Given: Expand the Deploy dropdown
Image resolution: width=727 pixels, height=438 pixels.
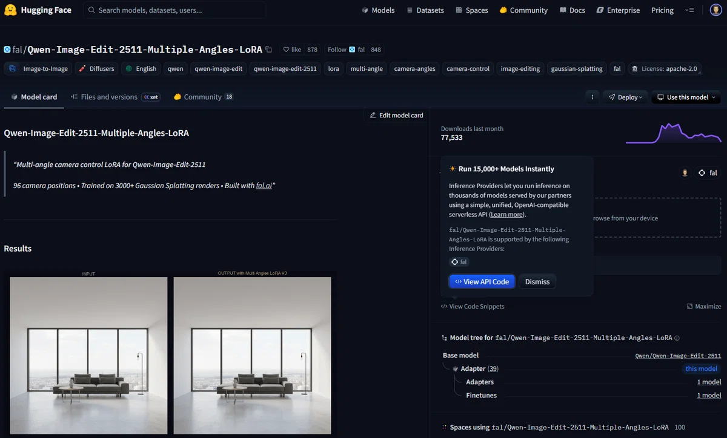Looking at the screenshot, I should coord(625,97).
